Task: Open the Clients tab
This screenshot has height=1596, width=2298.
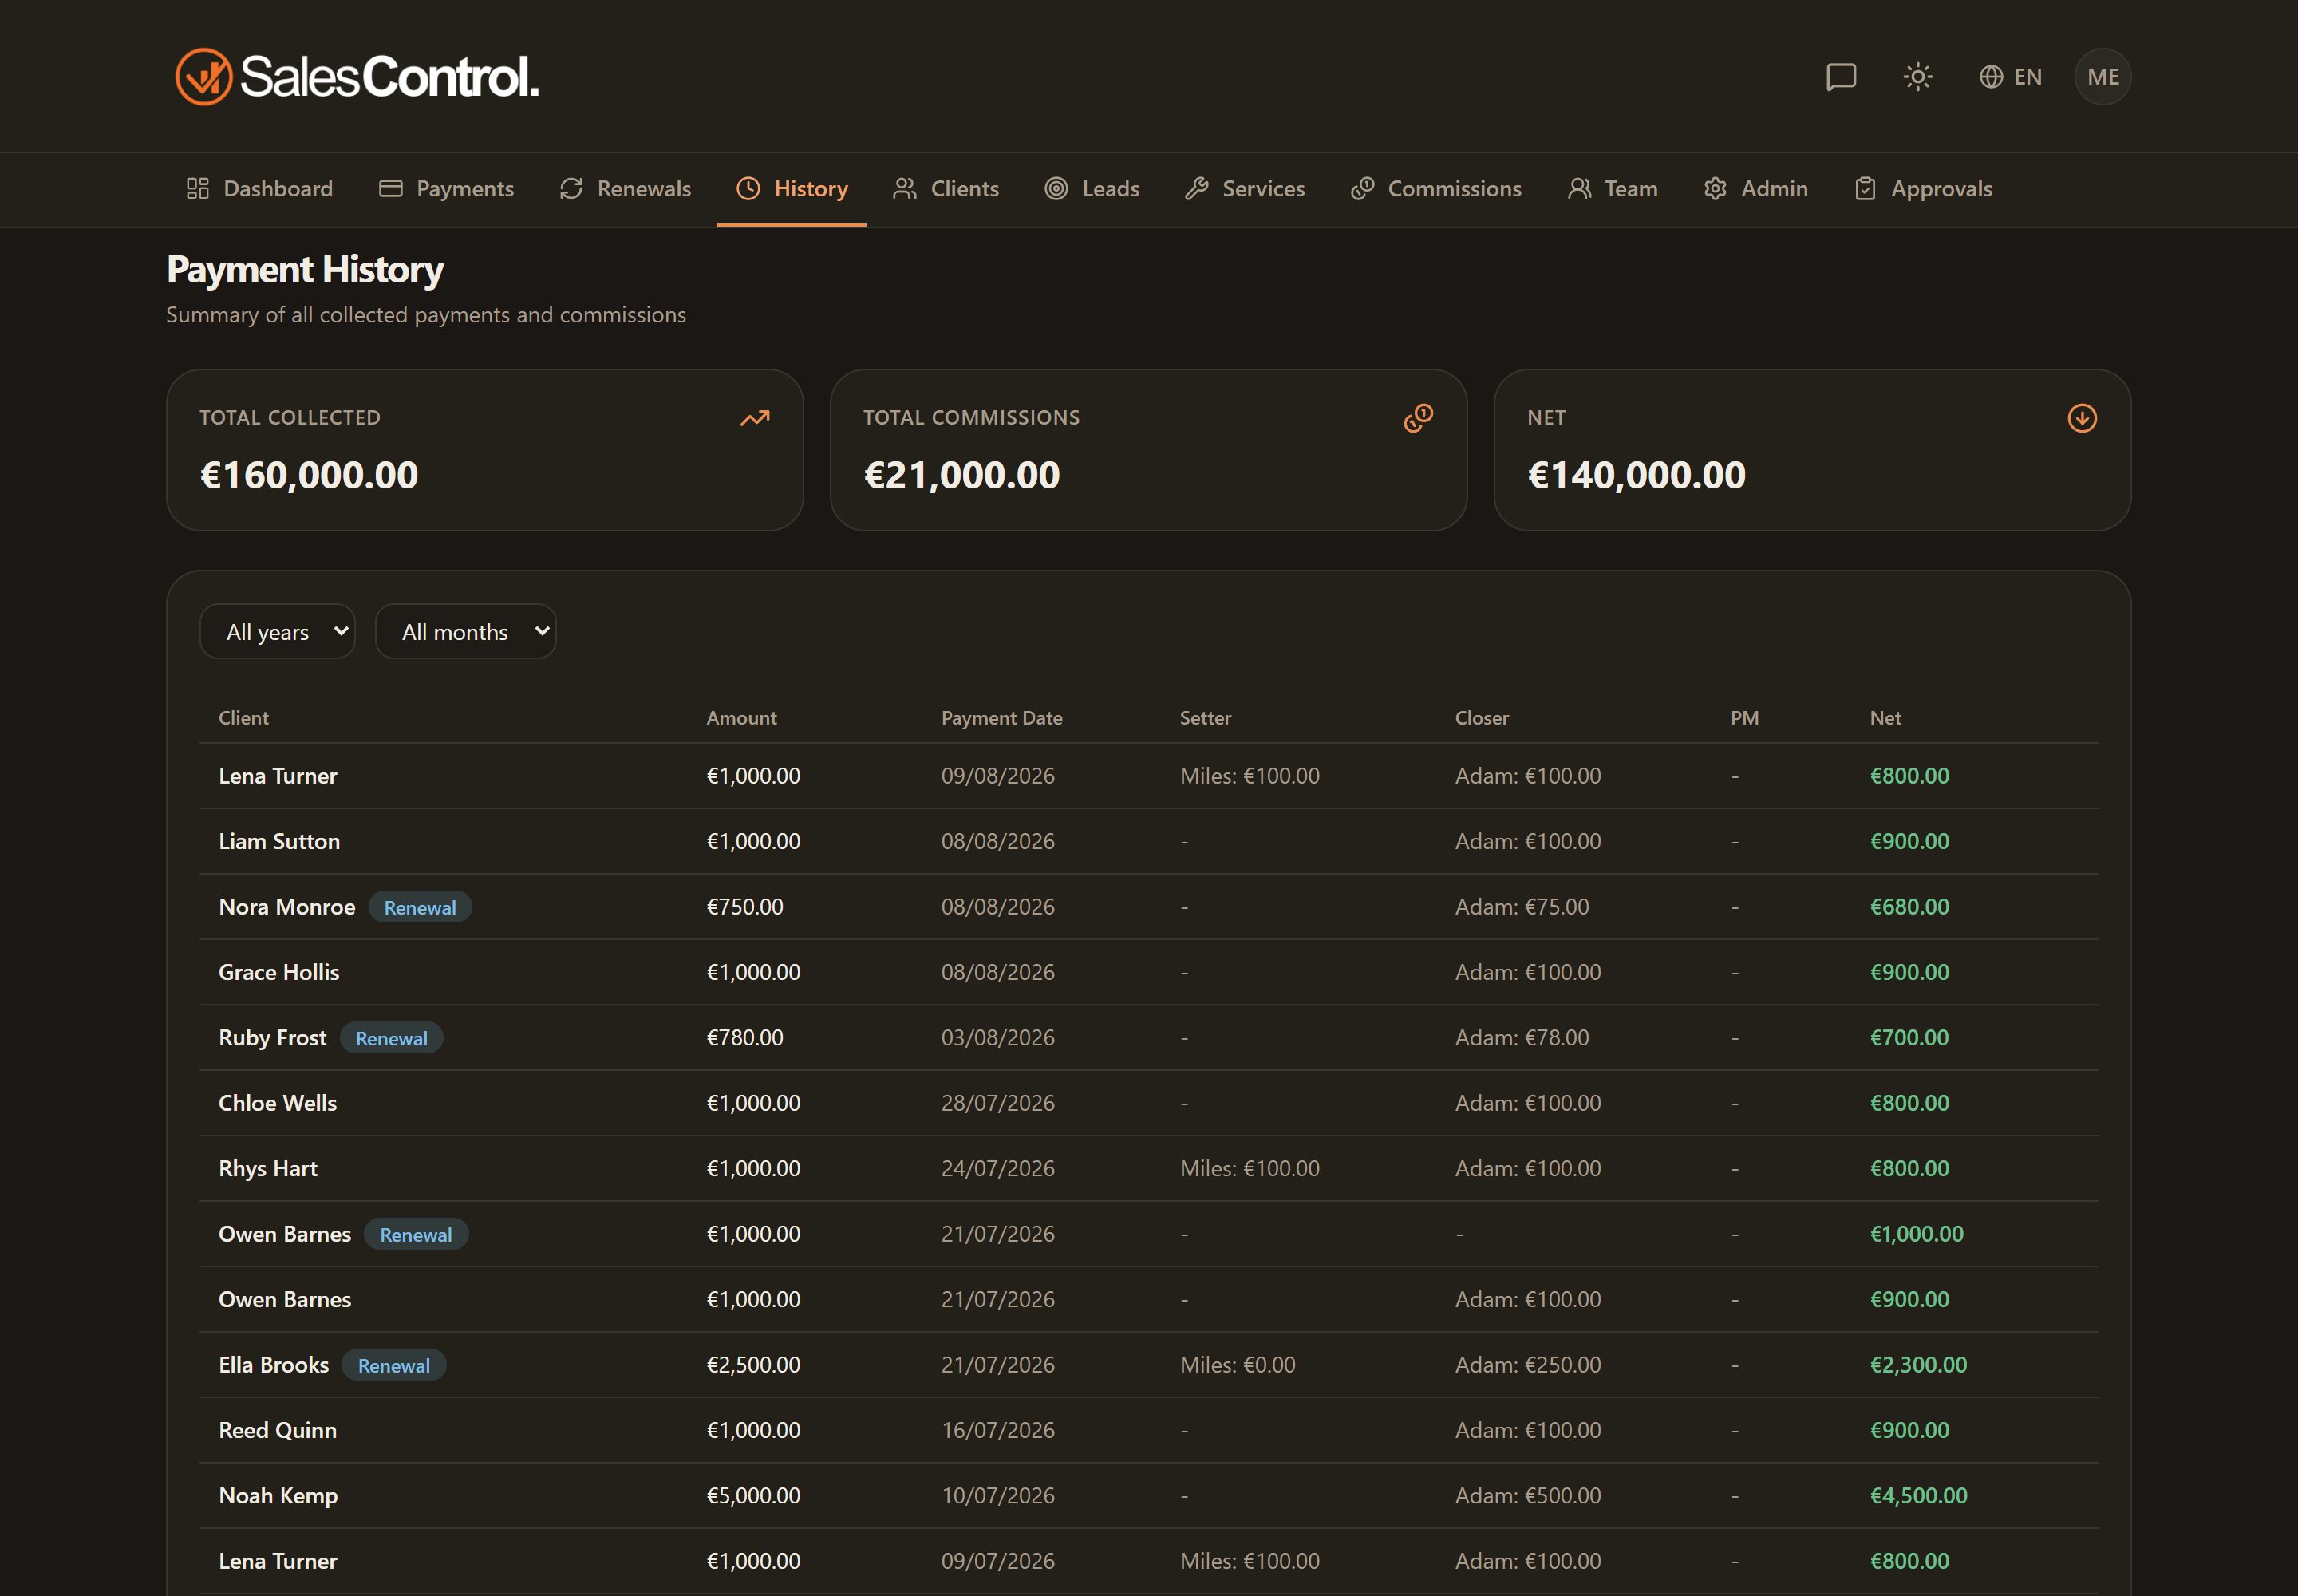Action: (946, 189)
